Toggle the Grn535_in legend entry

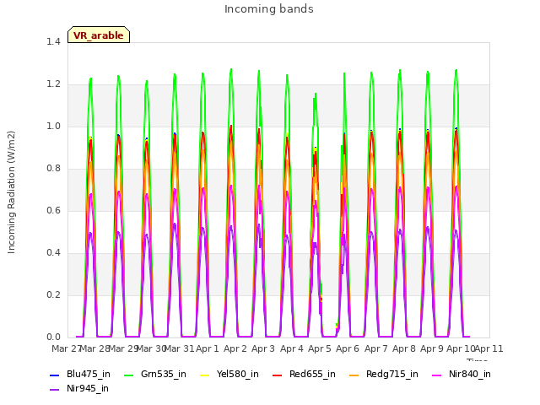pyautogui.click(x=155, y=375)
